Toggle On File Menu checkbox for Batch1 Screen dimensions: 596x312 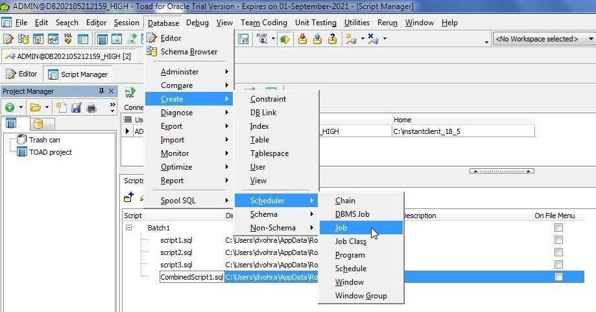pyautogui.click(x=558, y=228)
